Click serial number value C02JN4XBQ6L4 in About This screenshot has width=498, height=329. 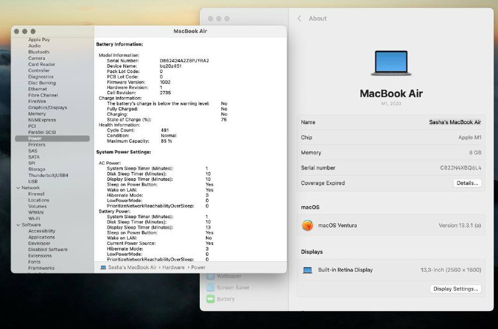(x=461, y=168)
